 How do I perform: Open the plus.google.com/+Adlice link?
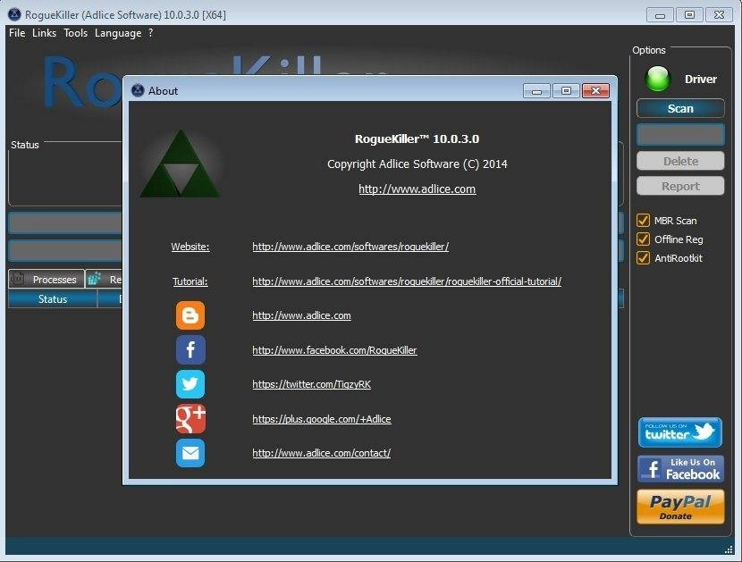tap(322, 419)
